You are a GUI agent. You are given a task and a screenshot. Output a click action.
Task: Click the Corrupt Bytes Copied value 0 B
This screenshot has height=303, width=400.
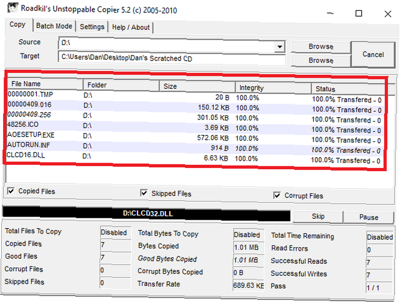point(248,273)
